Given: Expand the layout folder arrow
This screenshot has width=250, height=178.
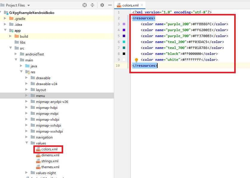Looking at the screenshot, I should (27, 90).
